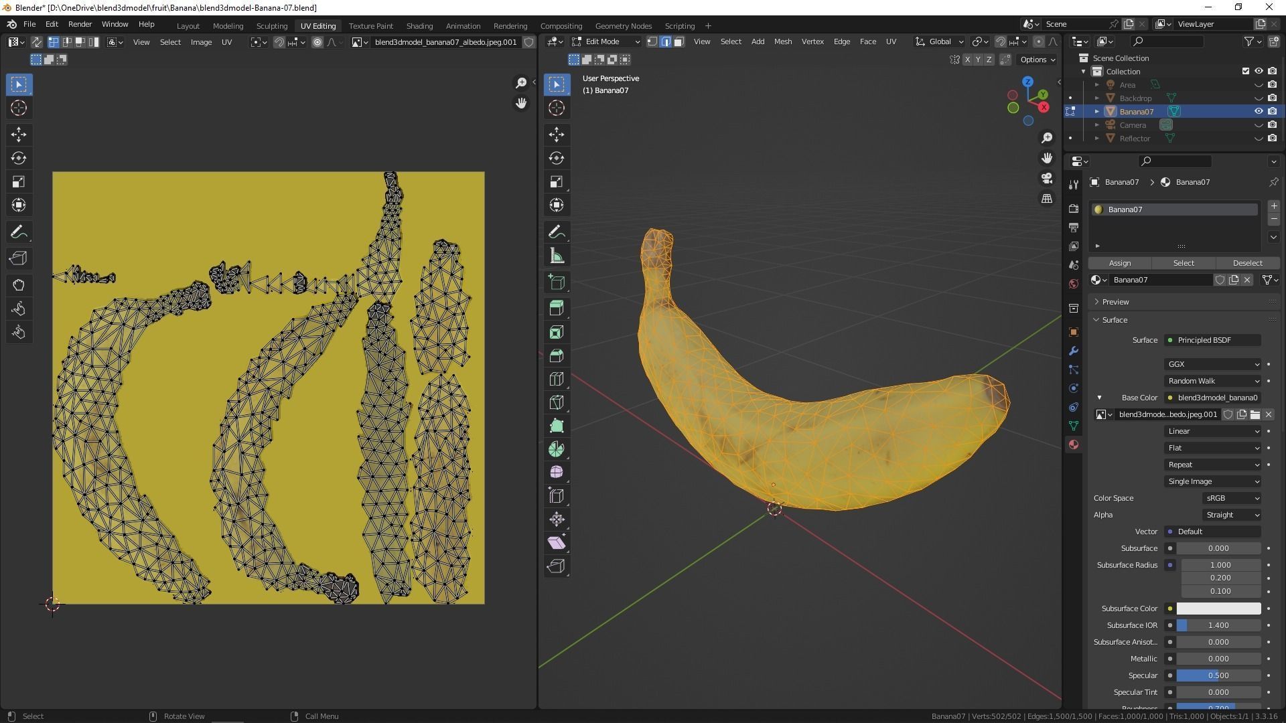Select the Spin tool

[557, 449]
